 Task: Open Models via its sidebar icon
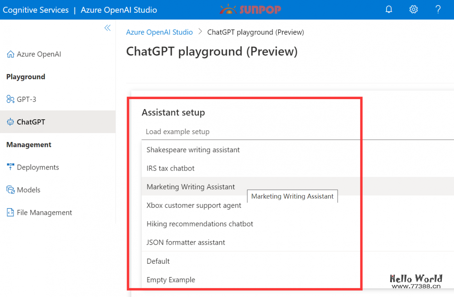pyautogui.click(x=10, y=189)
